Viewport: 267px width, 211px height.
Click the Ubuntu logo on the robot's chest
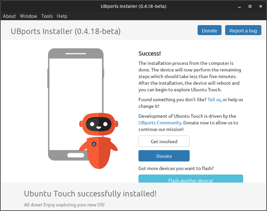pyautogui.click(x=94, y=144)
